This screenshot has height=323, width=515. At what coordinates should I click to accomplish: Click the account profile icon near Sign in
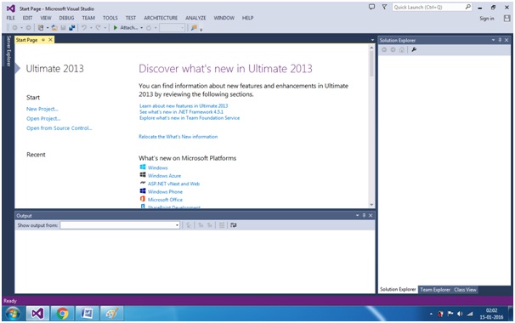(x=507, y=19)
